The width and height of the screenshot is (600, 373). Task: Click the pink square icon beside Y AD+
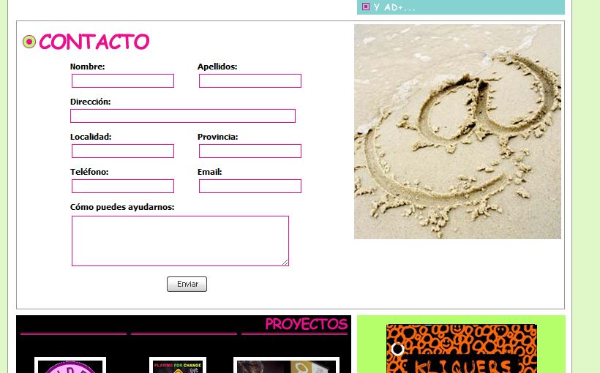point(366,7)
